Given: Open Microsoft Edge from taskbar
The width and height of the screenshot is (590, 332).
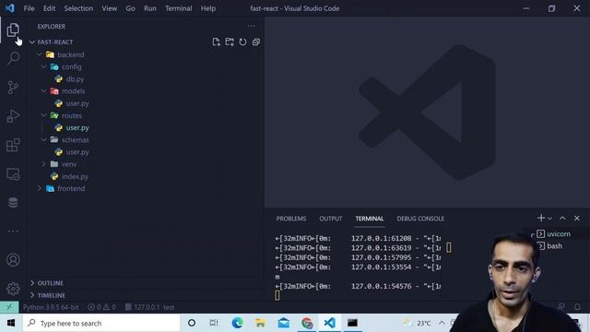Looking at the screenshot, I should [x=238, y=323].
